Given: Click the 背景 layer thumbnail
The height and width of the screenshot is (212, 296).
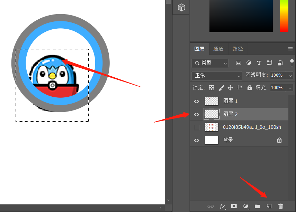Looking at the screenshot, I should point(212,140).
